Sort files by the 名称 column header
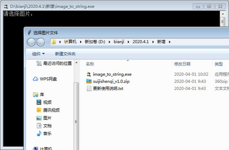The height and width of the screenshot is (150, 229). 90,64
